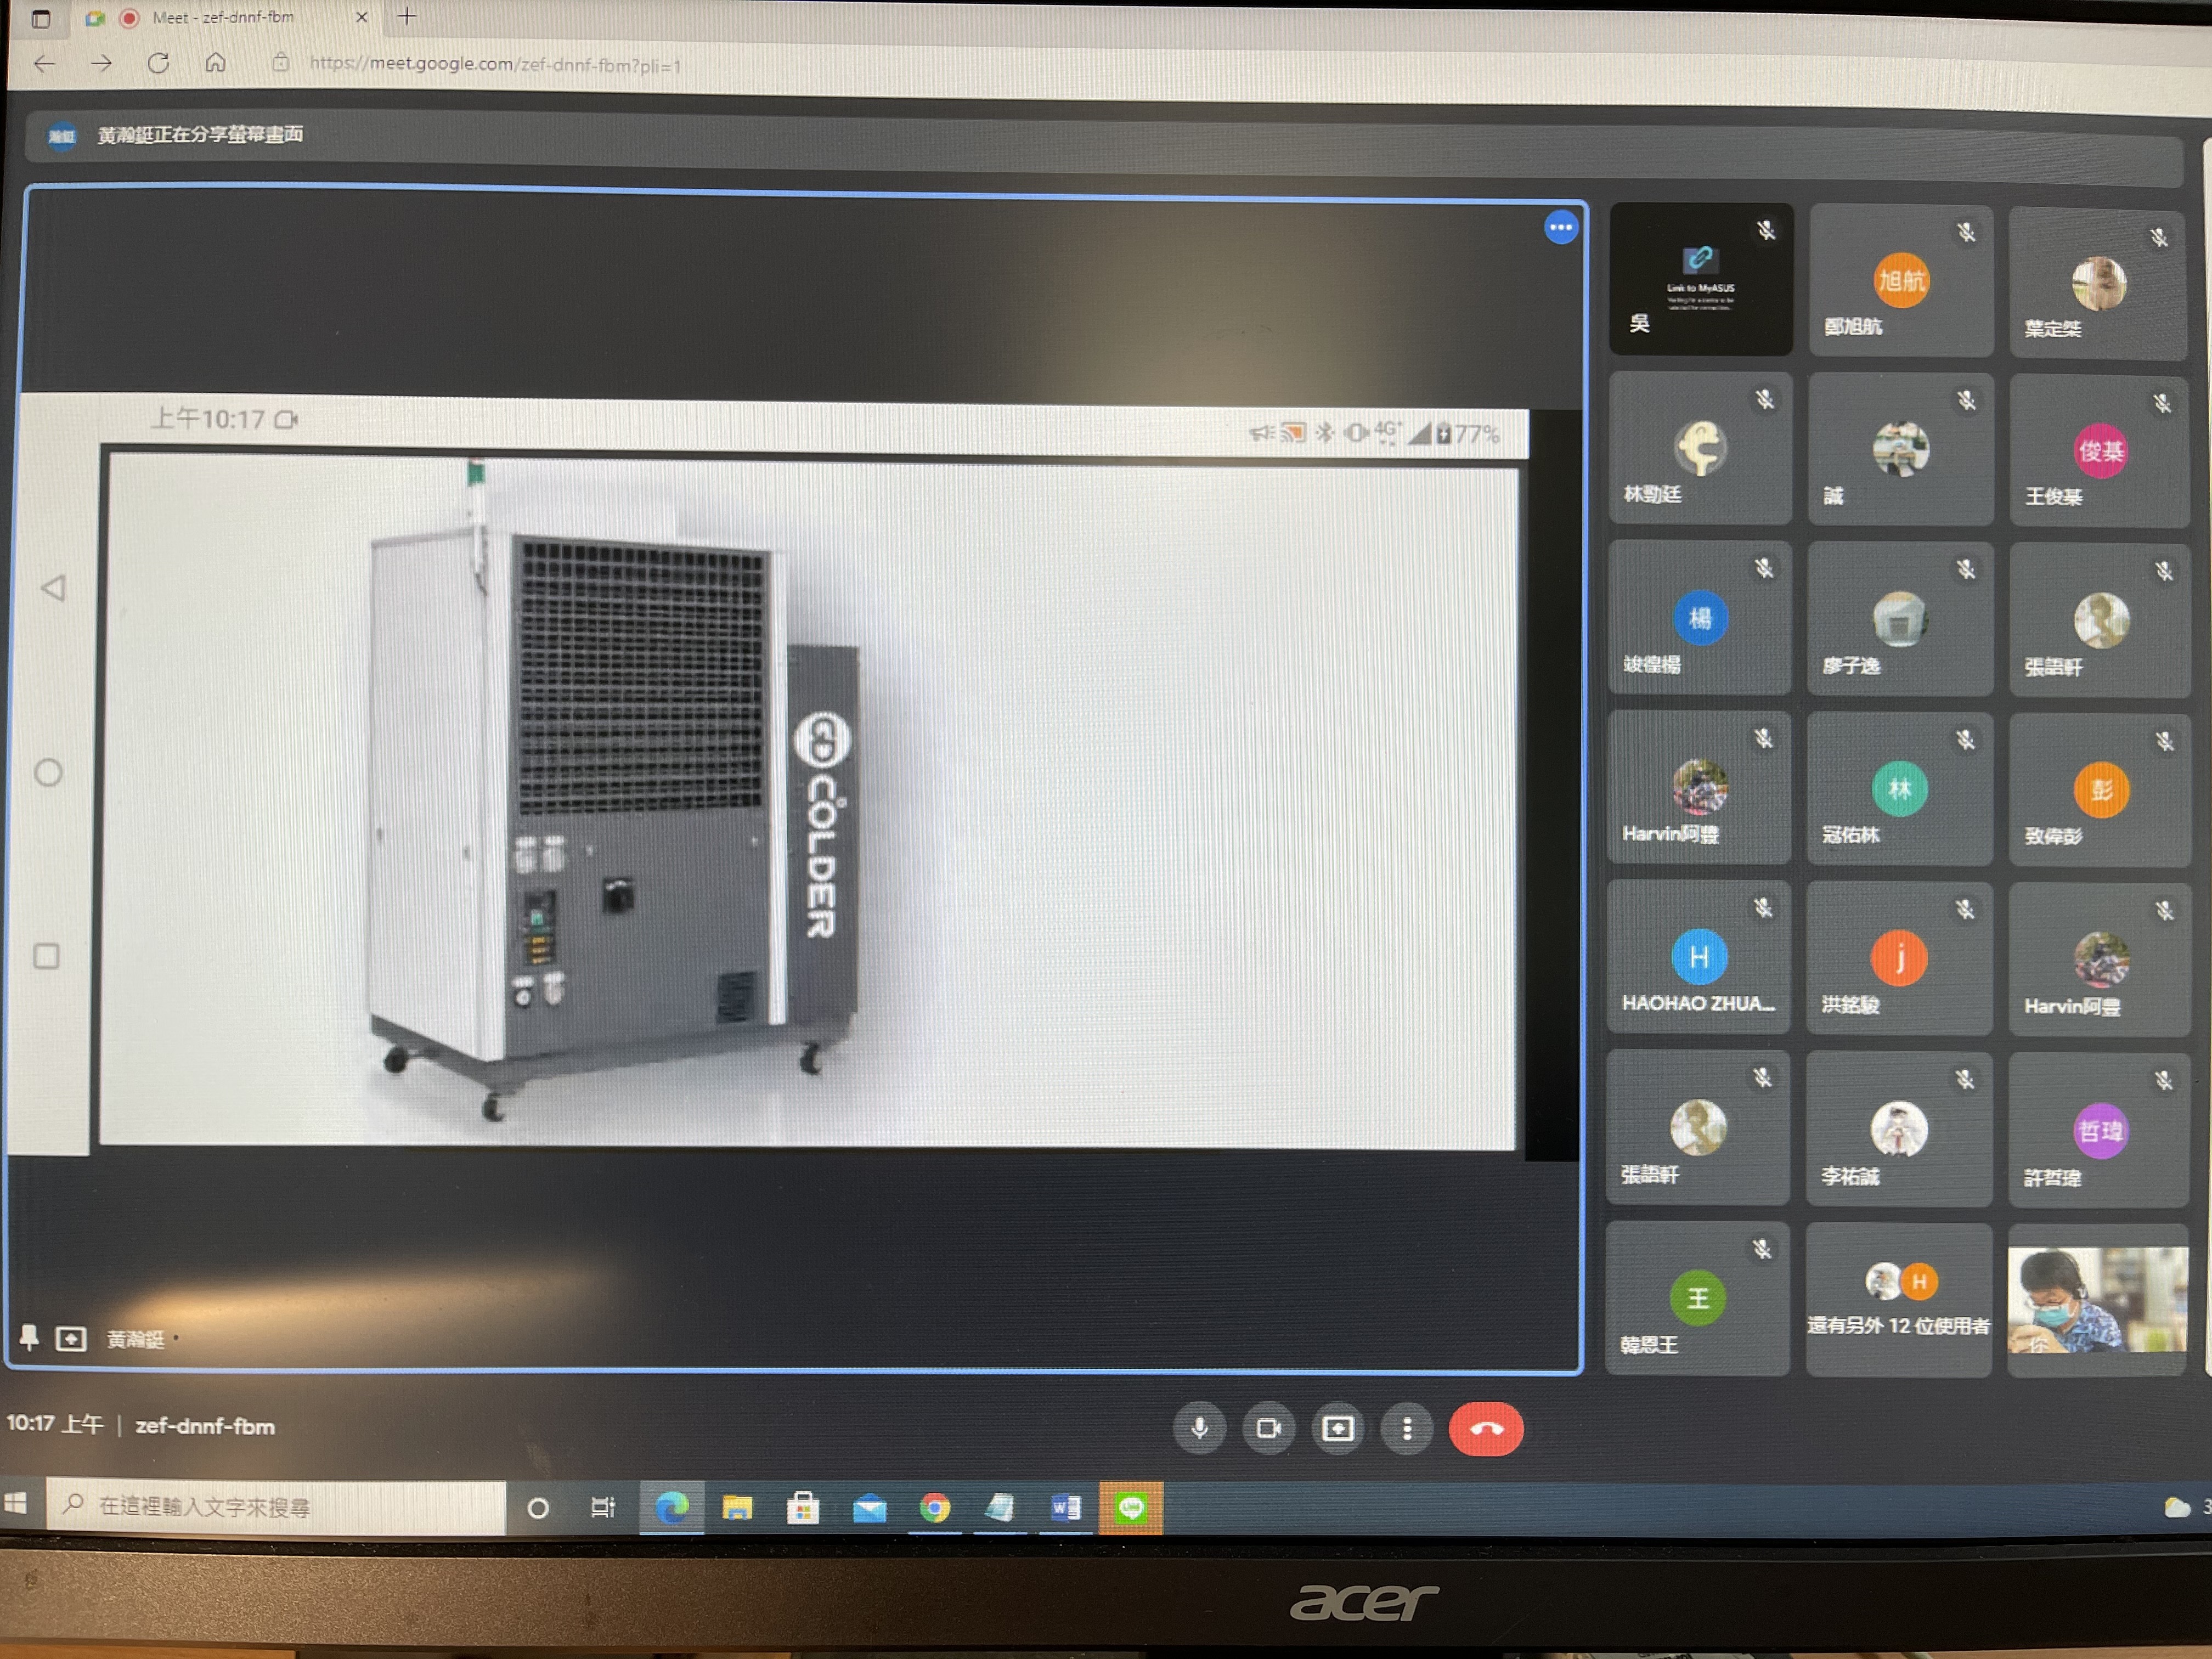Go forward in the browser

101,64
